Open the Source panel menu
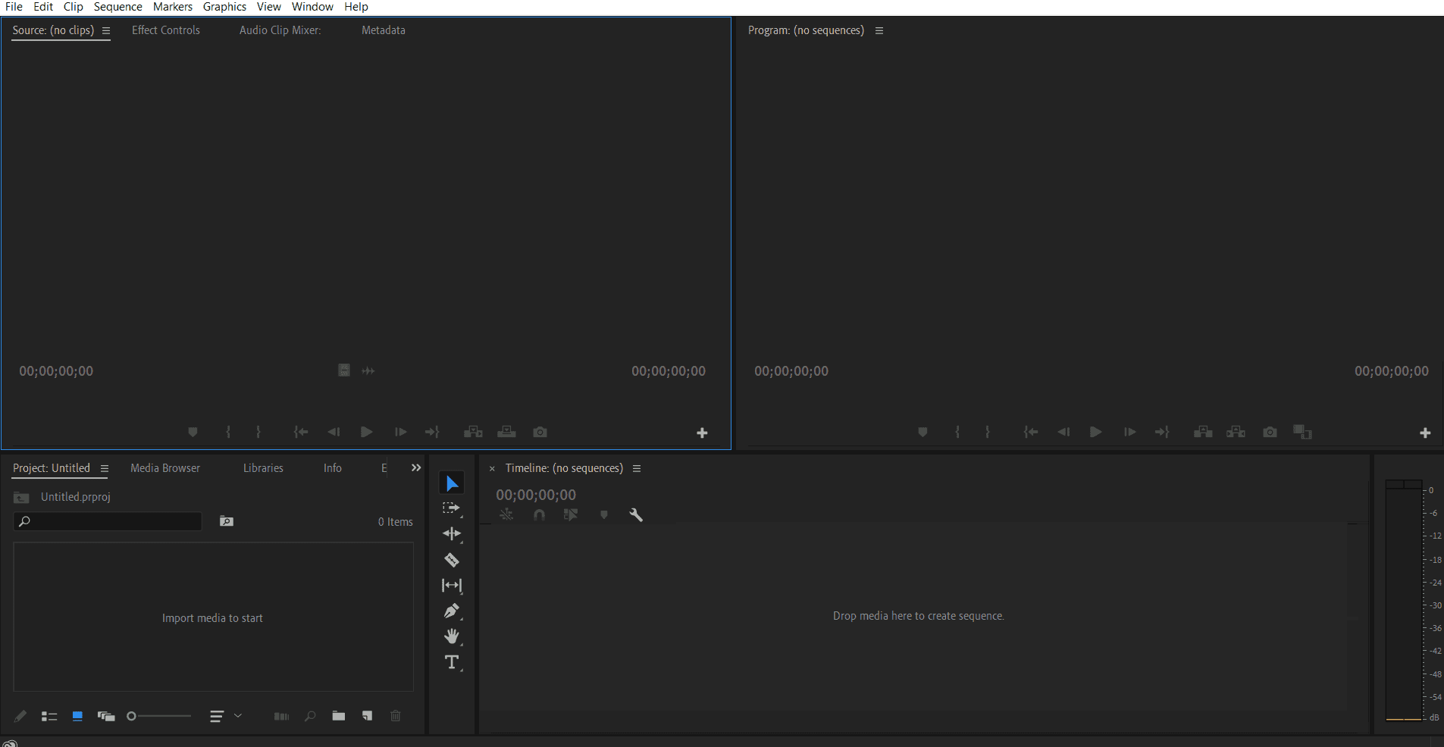This screenshot has height=747, width=1444. 106,31
